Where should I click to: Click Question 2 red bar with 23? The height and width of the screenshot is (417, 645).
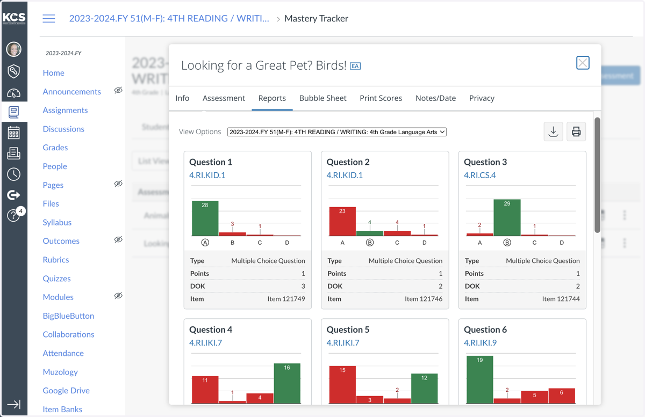pyautogui.click(x=342, y=222)
